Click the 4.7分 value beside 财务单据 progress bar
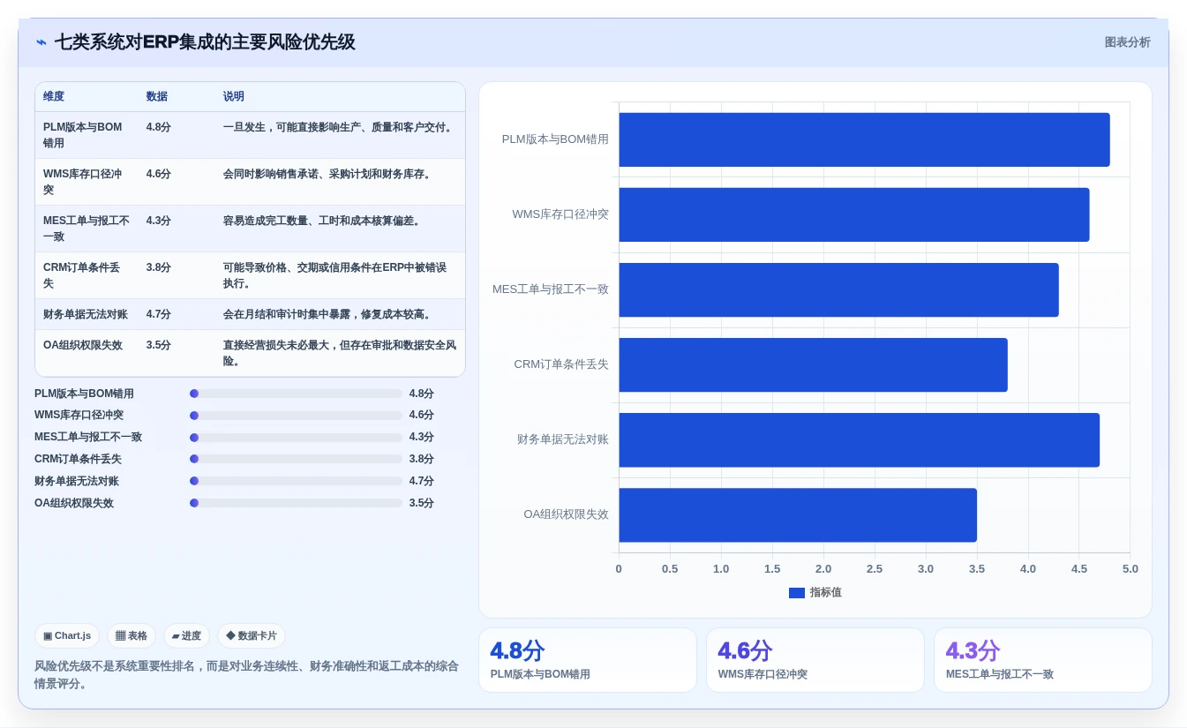 point(422,481)
